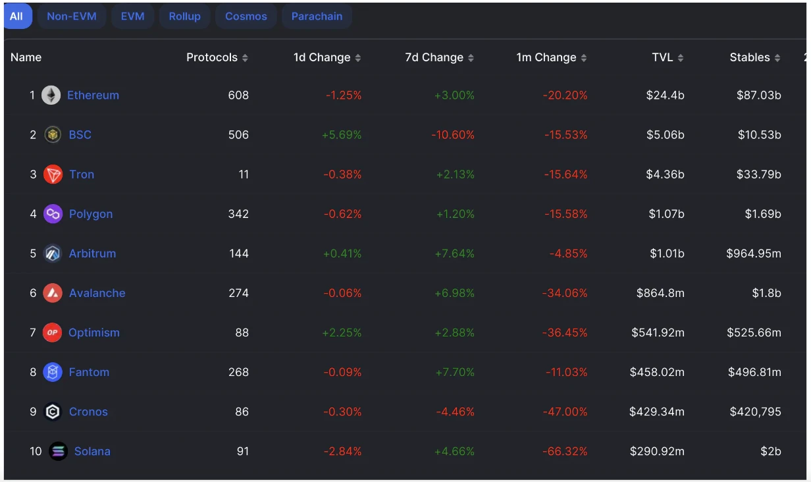The width and height of the screenshot is (811, 482).
Task: Click Cronos's 1m change -47.00%
Action: tap(565, 412)
